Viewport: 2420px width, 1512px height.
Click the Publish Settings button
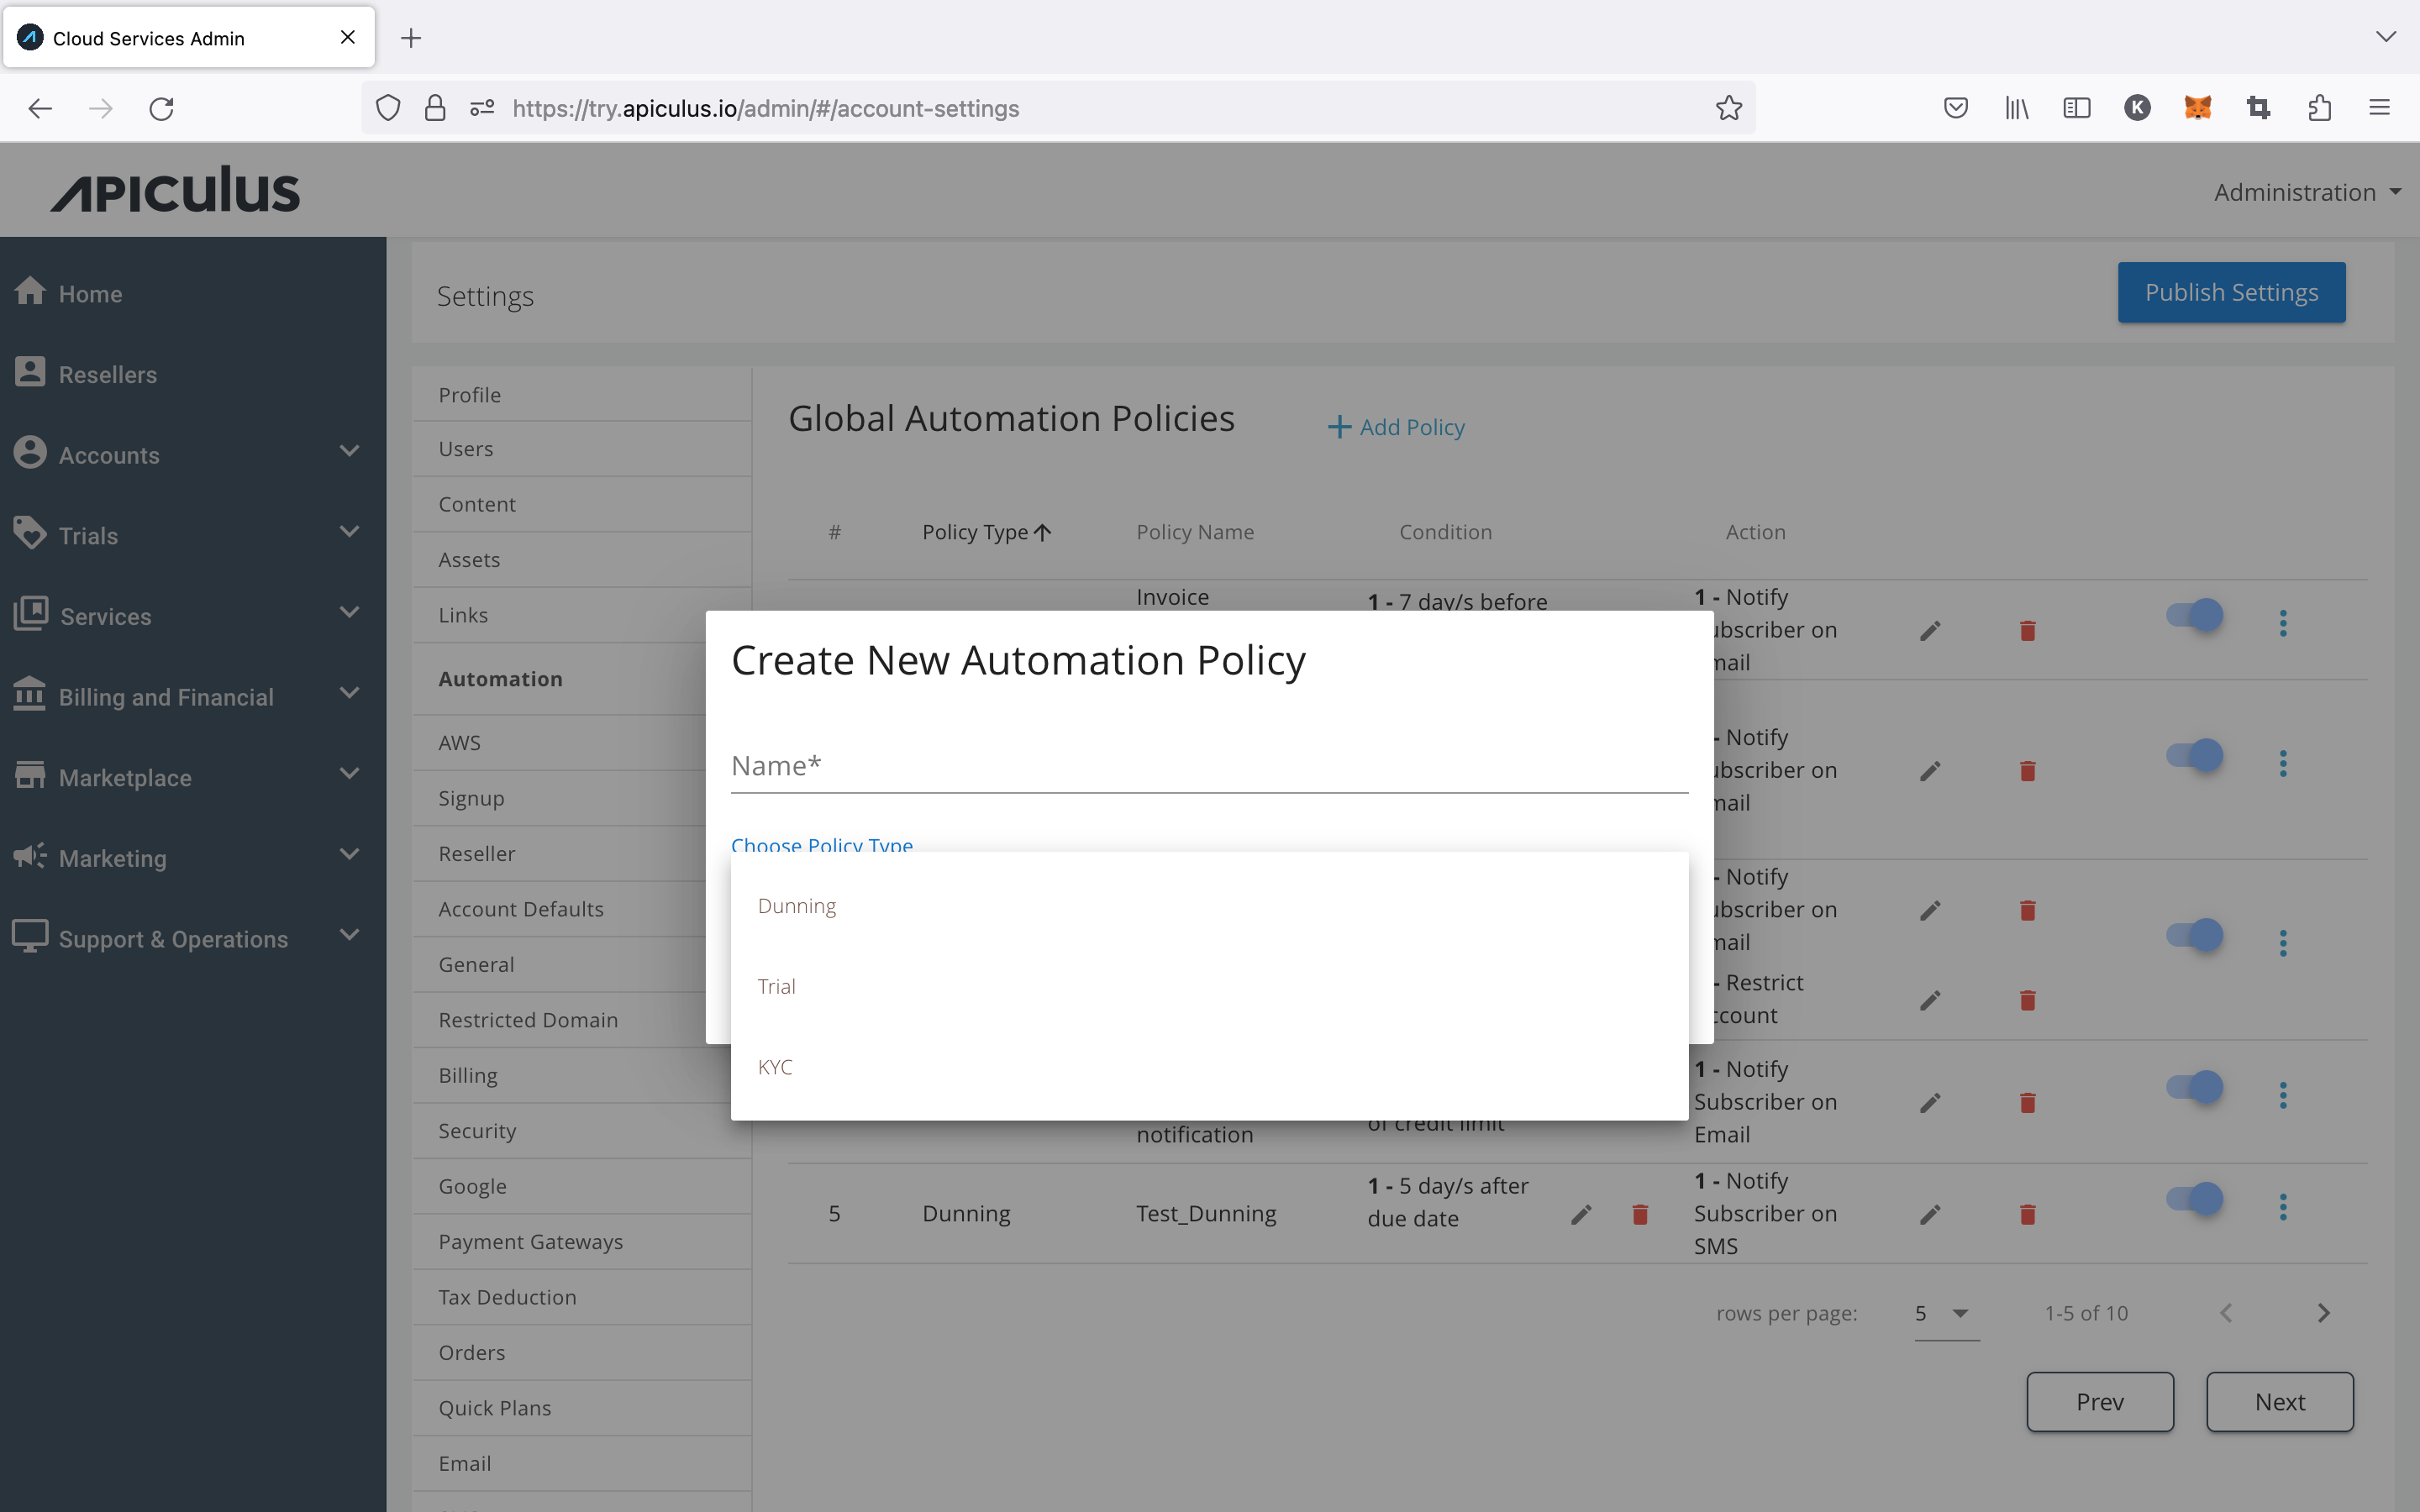(2230, 292)
